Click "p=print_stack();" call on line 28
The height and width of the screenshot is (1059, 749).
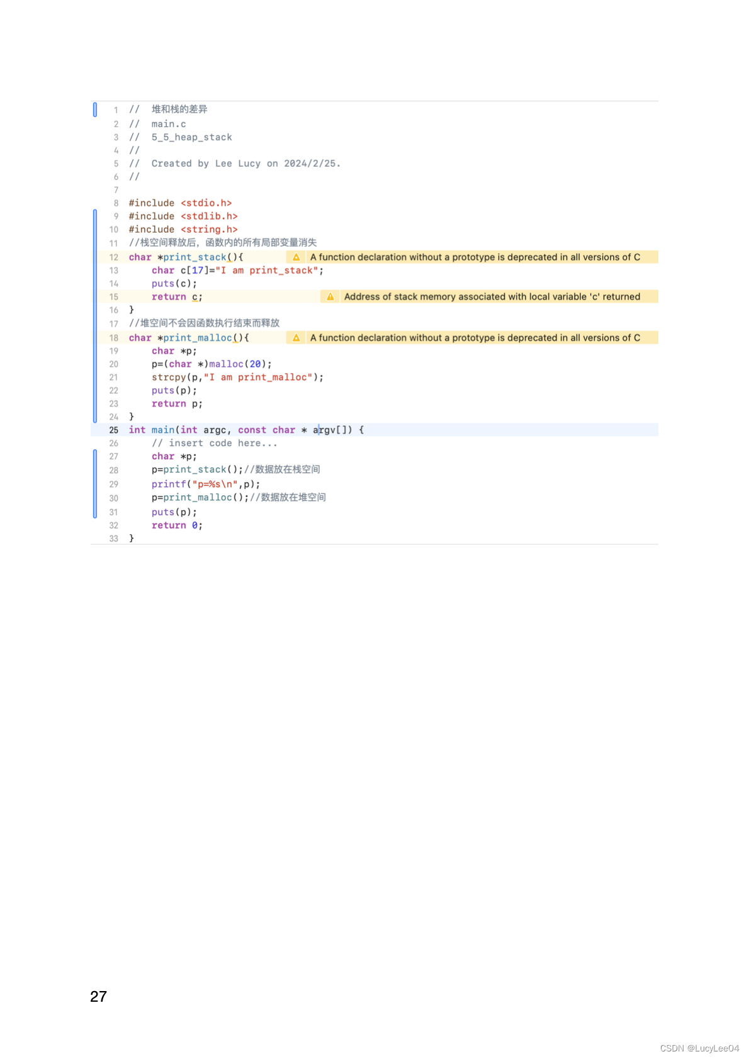tap(197, 470)
